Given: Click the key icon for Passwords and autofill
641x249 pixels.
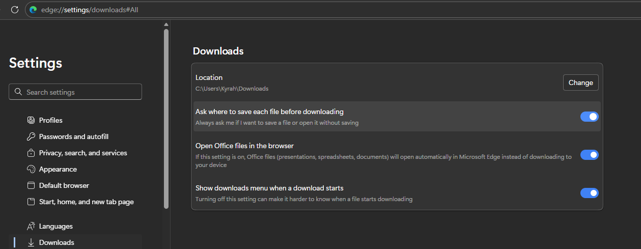Looking at the screenshot, I should [31, 136].
